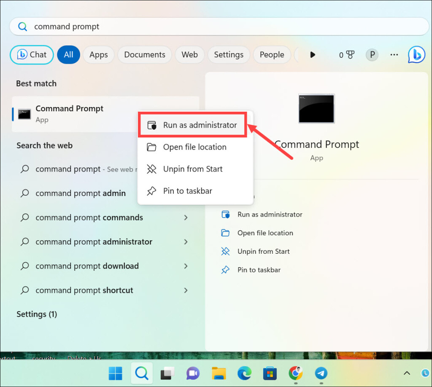Open the Microsoft Rewards trophy icon
This screenshot has width=432, height=387.
pyautogui.click(x=349, y=55)
